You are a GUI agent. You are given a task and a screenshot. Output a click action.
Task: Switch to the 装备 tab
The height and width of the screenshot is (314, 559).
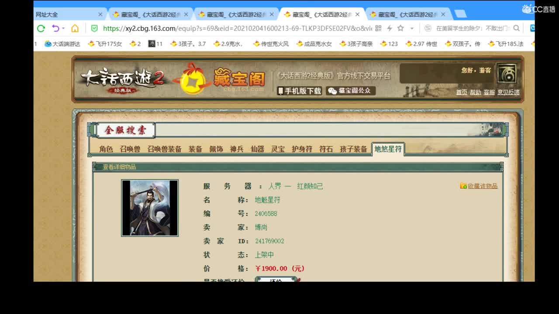(195, 149)
